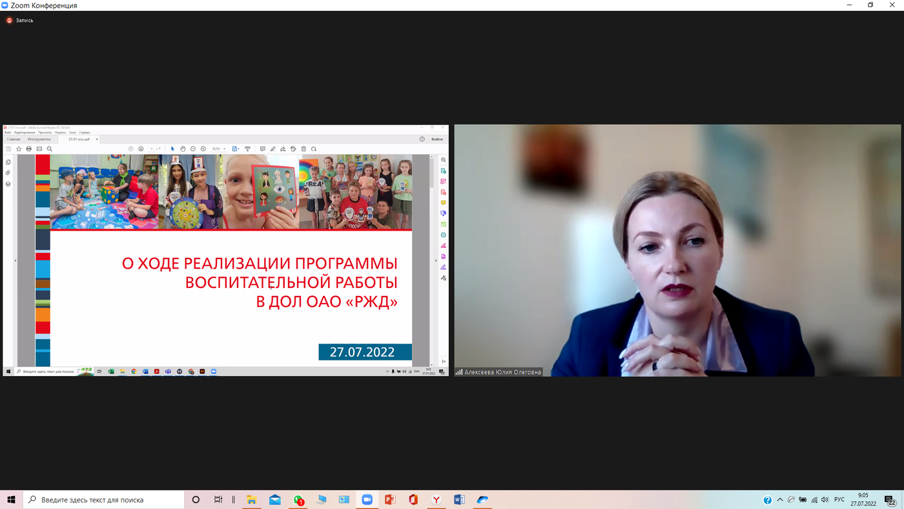Switch the РУС input language indicator
The width and height of the screenshot is (904, 509).
coord(839,500)
